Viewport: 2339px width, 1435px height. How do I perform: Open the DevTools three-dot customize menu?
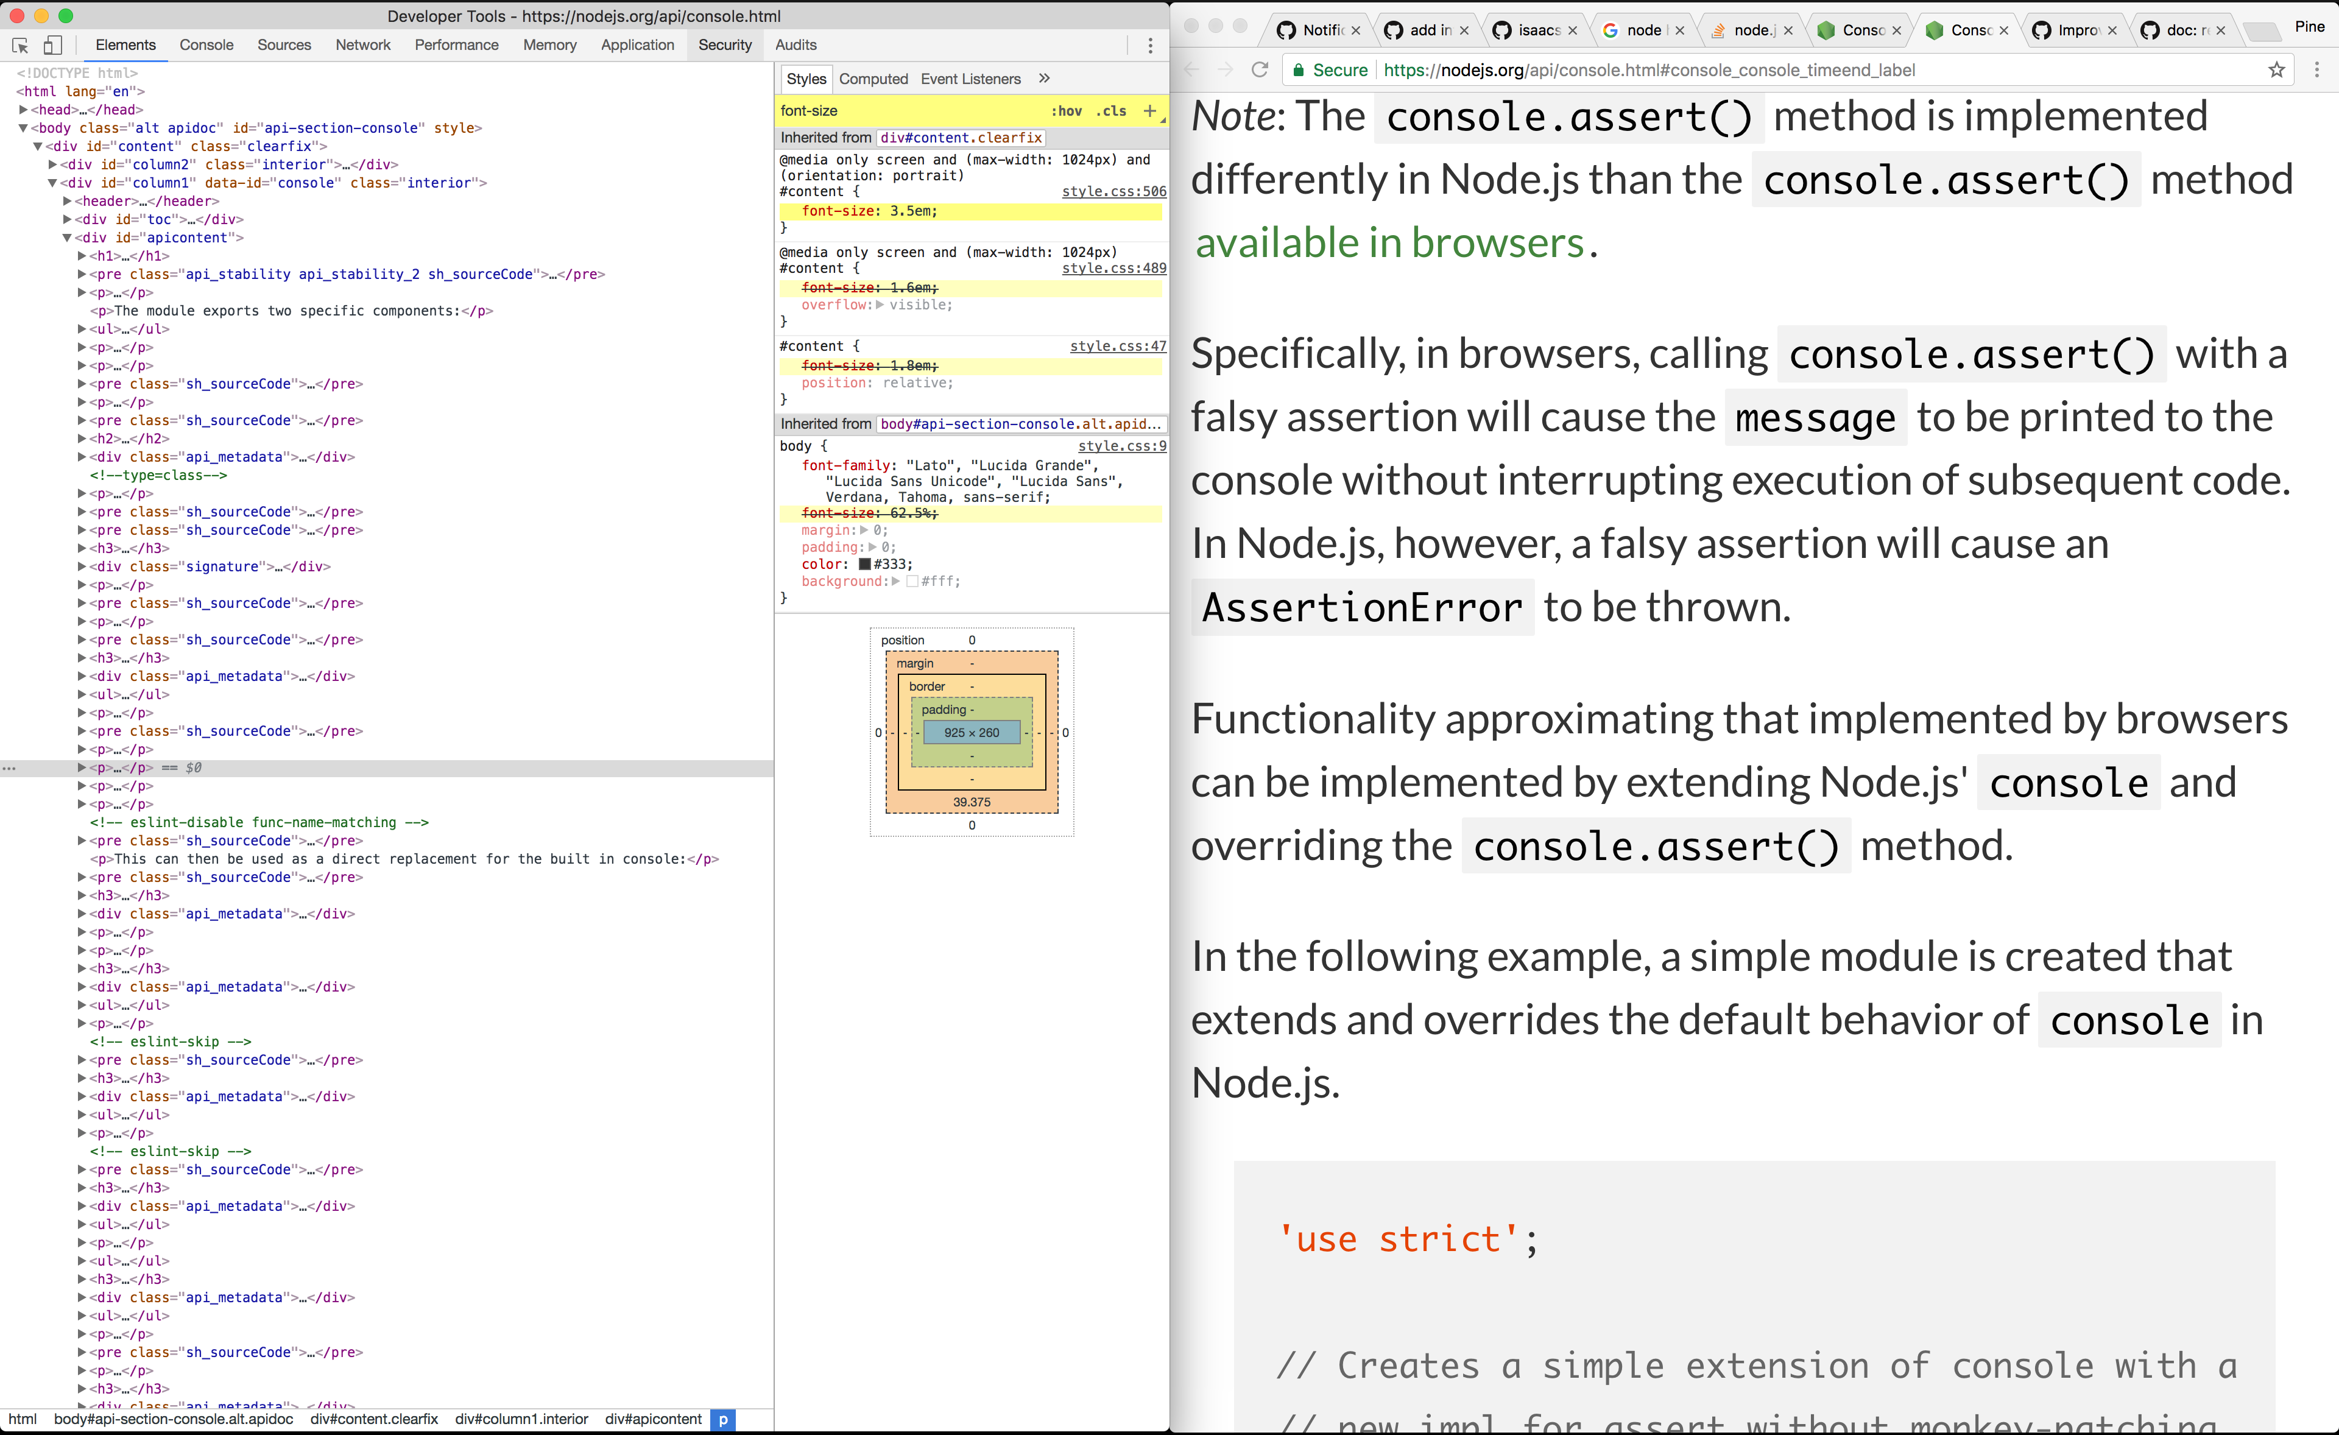tap(1151, 44)
